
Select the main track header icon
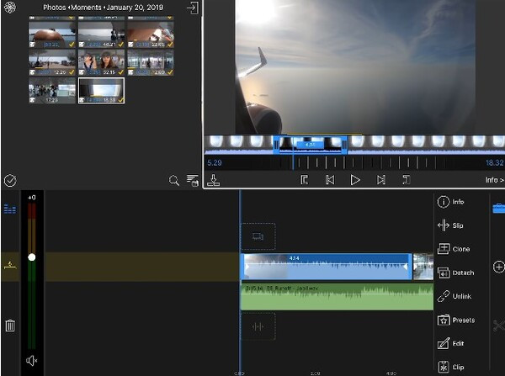pos(10,266)
